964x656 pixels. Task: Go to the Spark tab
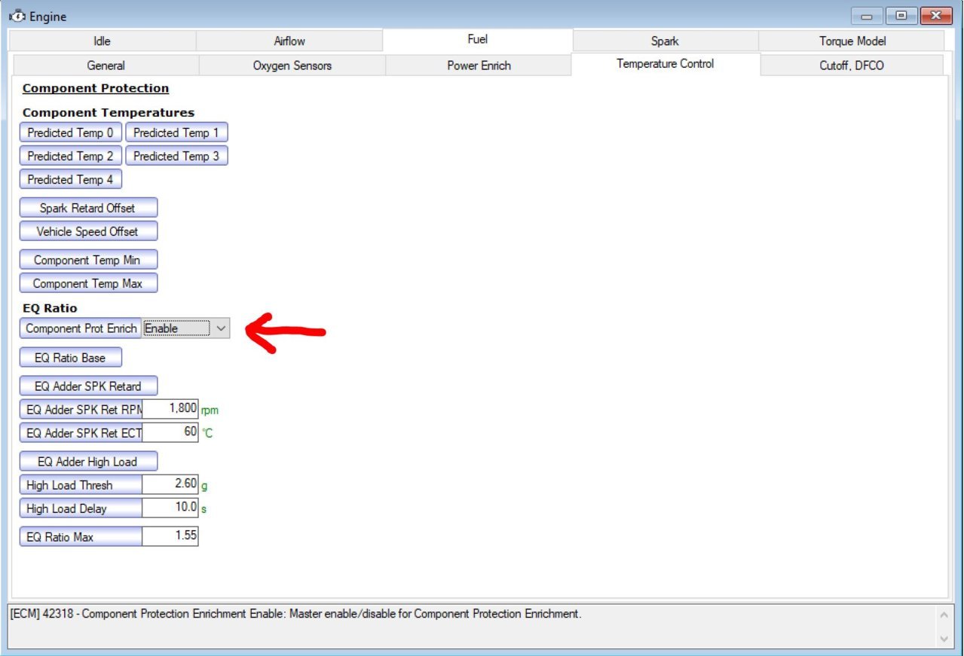[x=665, y=41]
